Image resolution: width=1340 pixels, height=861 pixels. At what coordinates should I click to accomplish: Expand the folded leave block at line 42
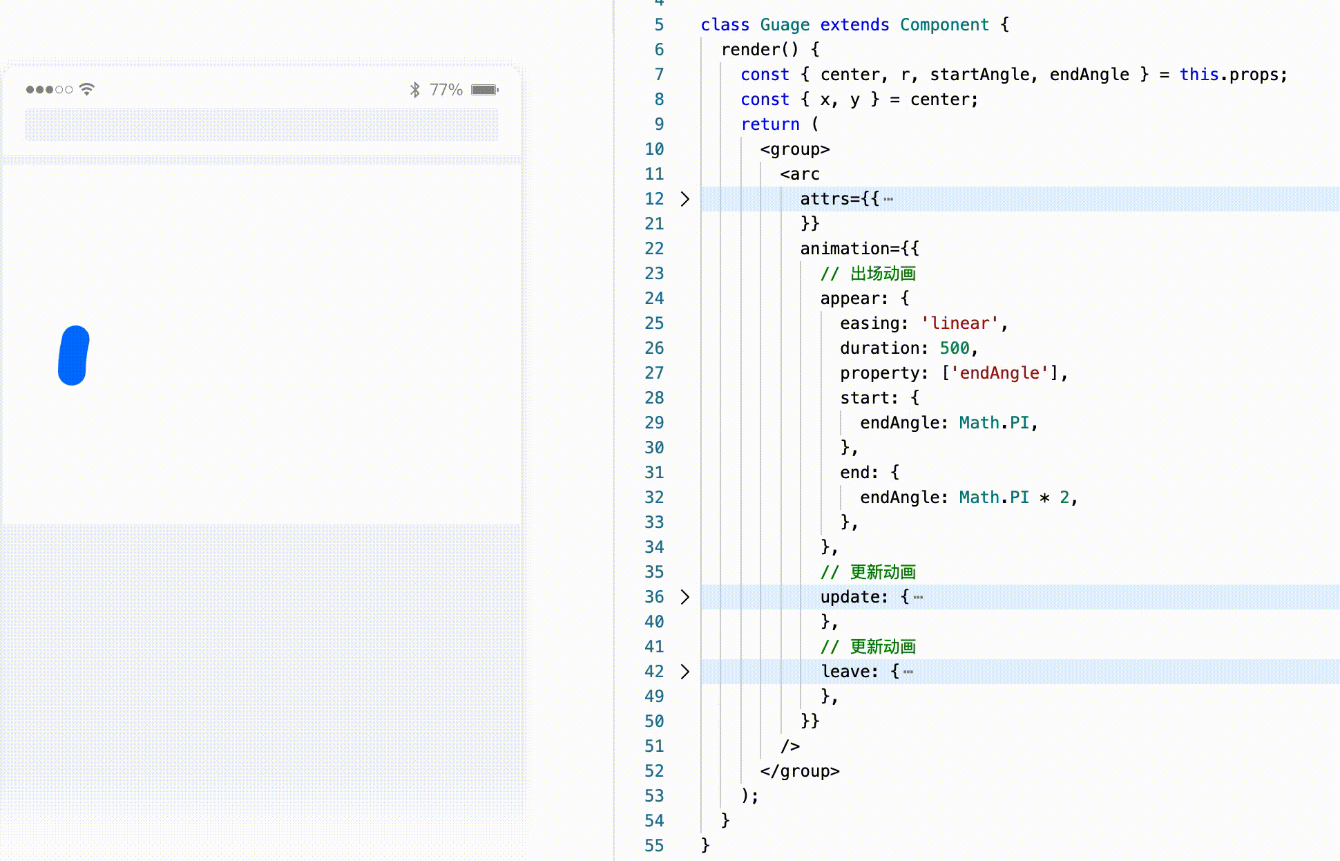coord(685,672)
